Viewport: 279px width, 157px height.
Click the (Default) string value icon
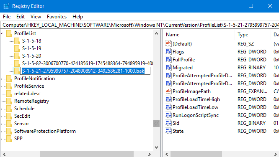coord(168,43)
